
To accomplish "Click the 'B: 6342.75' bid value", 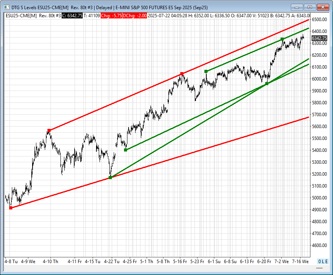I will pyautogui.click(x=280, y=16).
